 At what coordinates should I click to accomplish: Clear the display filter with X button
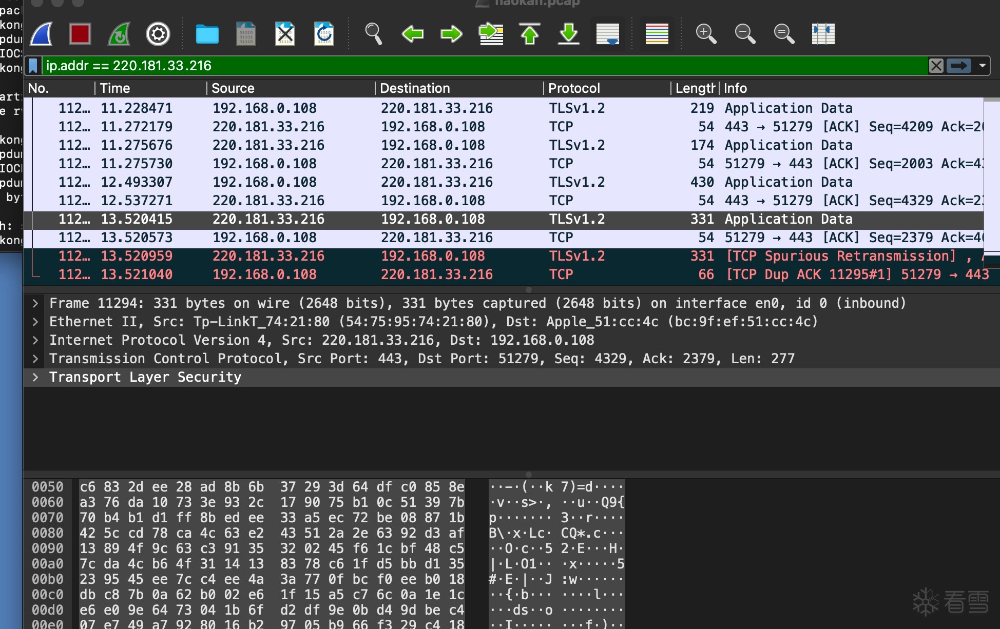tap(936, 66)
